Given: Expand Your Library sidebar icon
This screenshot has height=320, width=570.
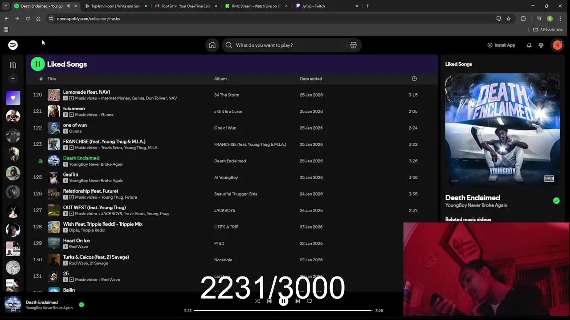Looking at the screenshot, I should (x=13, y=65).
